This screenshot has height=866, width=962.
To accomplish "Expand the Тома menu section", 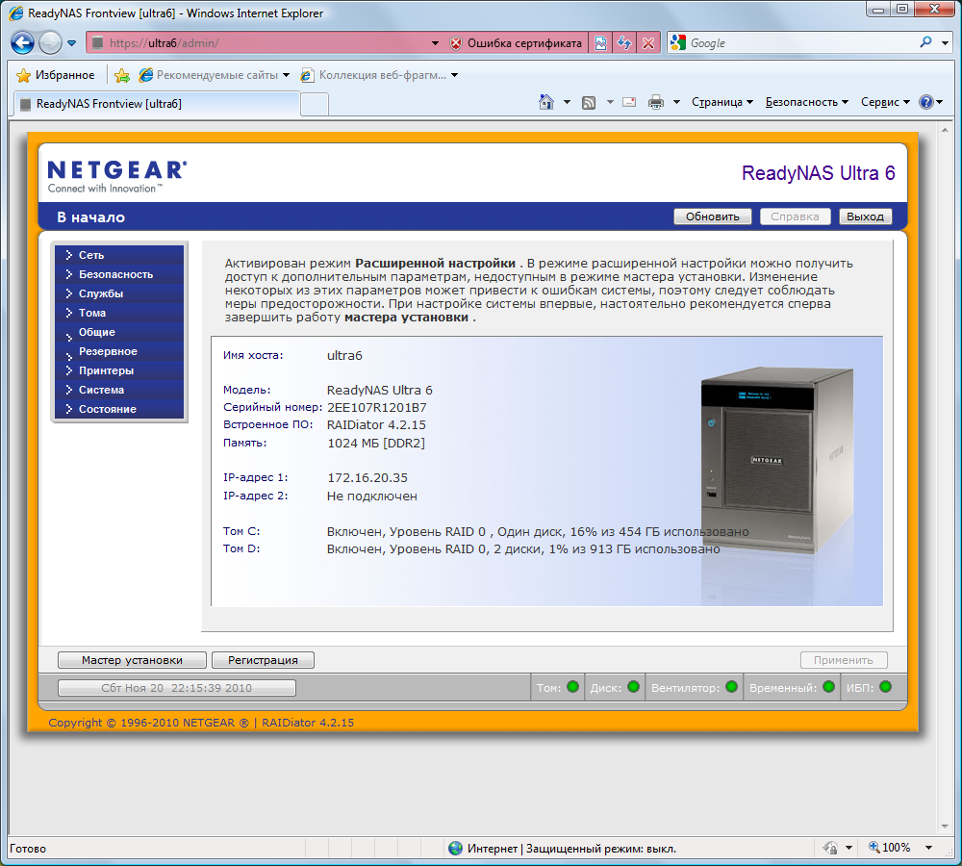I will (119, 313).
